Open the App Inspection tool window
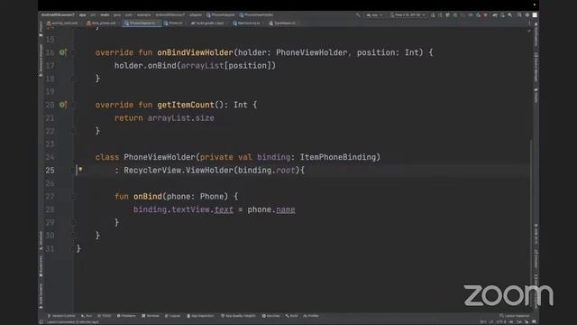This screenshot has height=325, width=577. [200, 316]
